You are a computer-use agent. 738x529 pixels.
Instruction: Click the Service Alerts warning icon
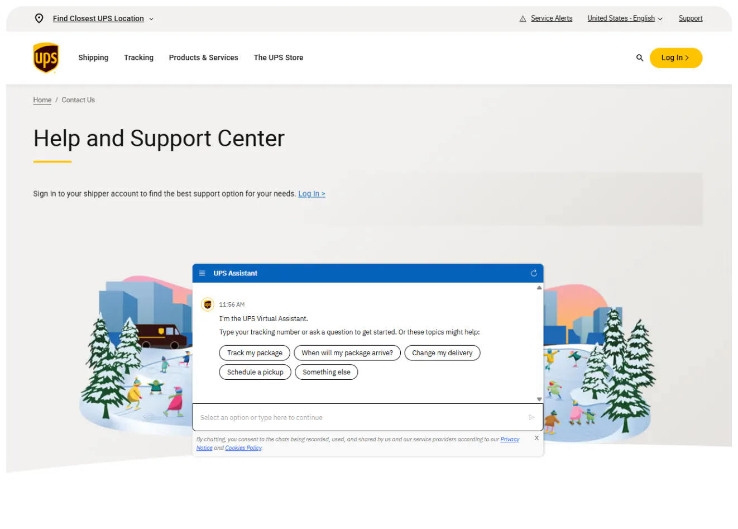(523, 19)
